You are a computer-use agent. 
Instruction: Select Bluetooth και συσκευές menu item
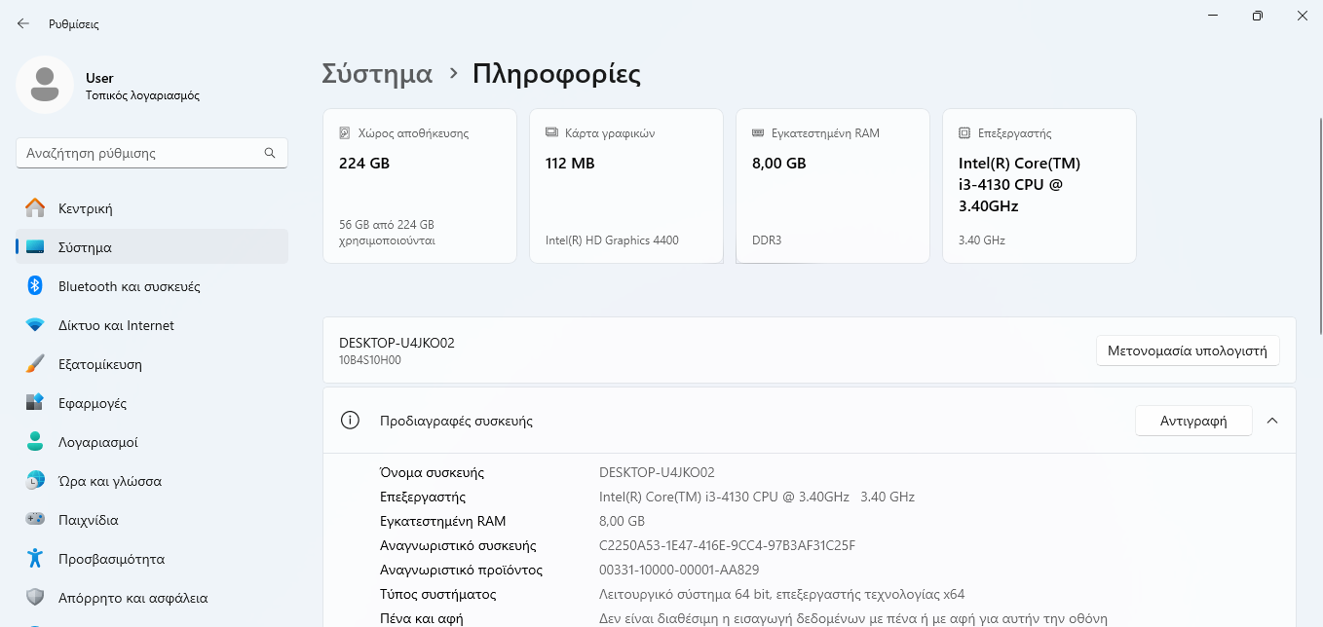152,286
